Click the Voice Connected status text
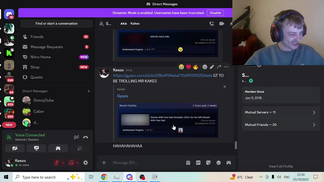The width and height of the screenshot is (324, 182). (30, 135)
